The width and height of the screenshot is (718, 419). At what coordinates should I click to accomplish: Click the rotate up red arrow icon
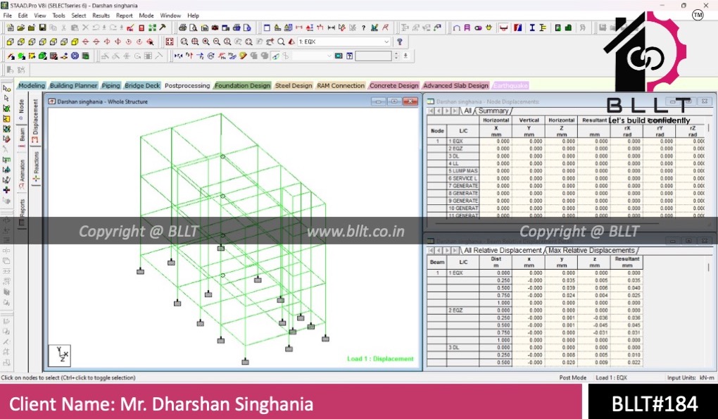86,42
